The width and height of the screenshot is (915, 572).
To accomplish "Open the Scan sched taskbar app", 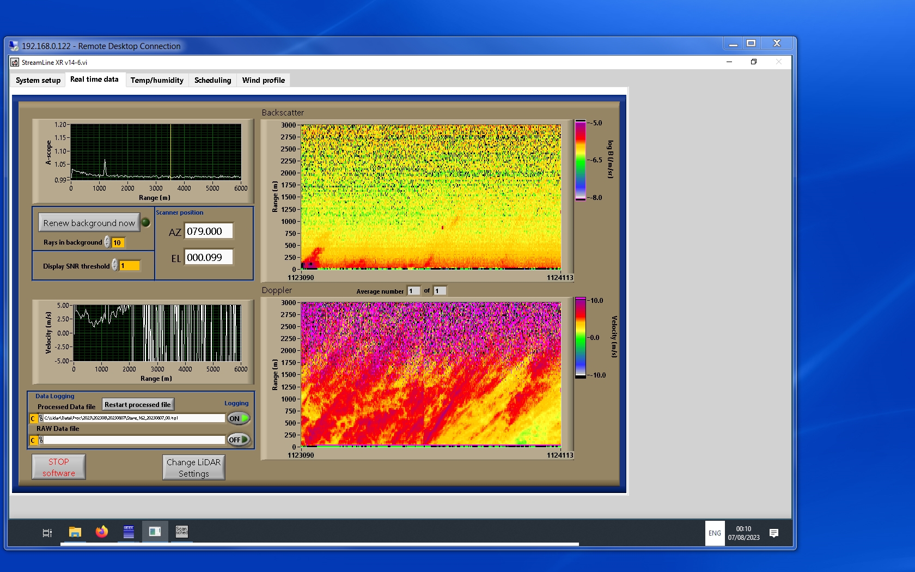I will [181, 532].
